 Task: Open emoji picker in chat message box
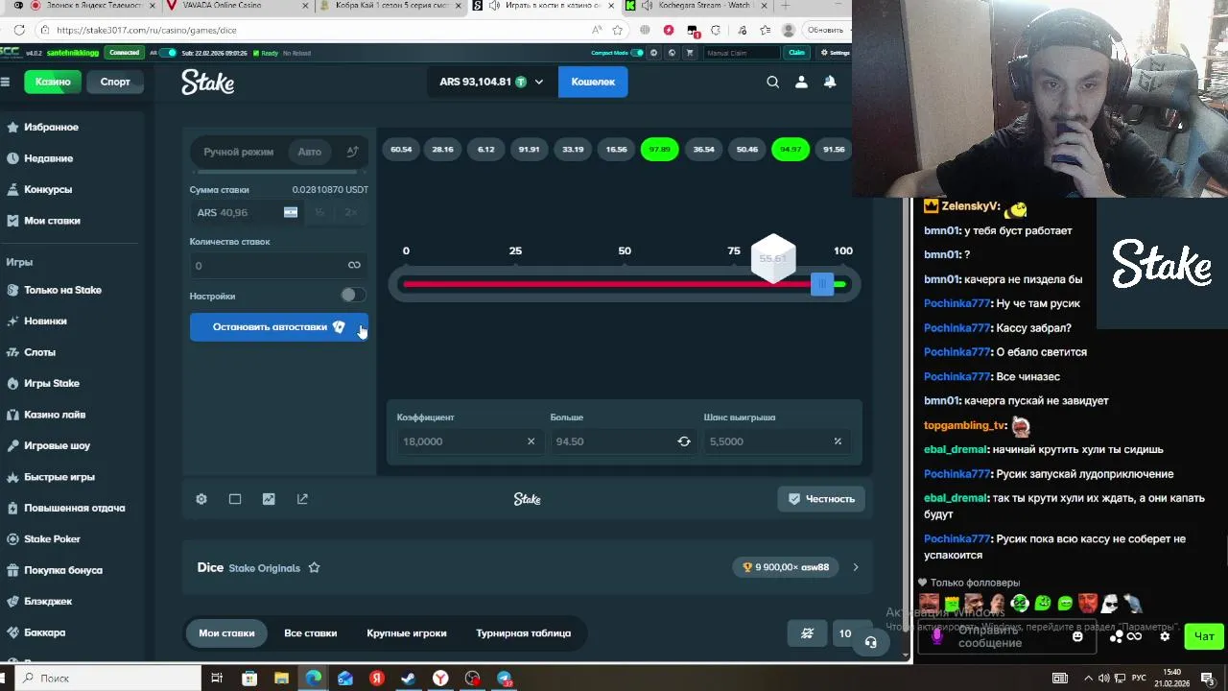pos(1077,636)
